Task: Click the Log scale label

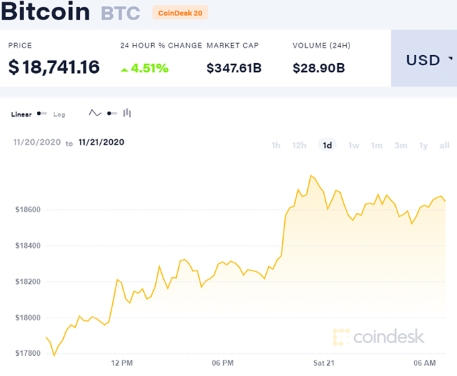Action: pyautogui.click(x=59, y=115)
